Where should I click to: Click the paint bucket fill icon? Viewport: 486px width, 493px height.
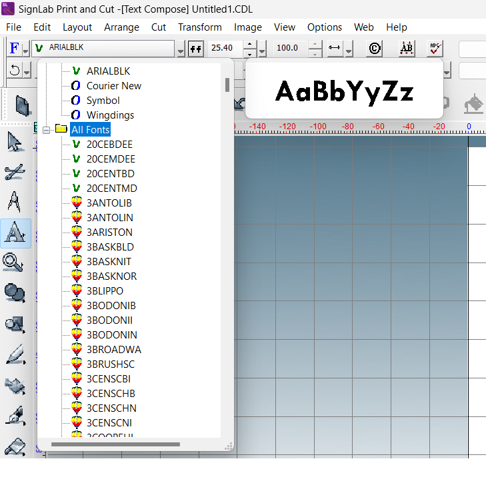pos(473,104)
